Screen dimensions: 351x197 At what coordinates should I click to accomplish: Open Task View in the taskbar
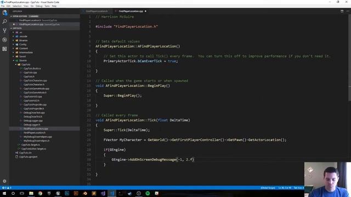pos(22,193)
